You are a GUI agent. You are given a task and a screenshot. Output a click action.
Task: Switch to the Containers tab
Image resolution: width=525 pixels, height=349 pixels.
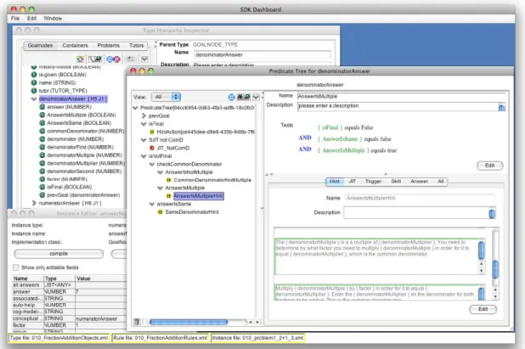pyautogui.click(x=75, y=46)
